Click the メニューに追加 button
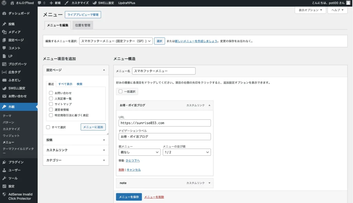Viewport: 353px width, 203px height. tap(93, 127)
